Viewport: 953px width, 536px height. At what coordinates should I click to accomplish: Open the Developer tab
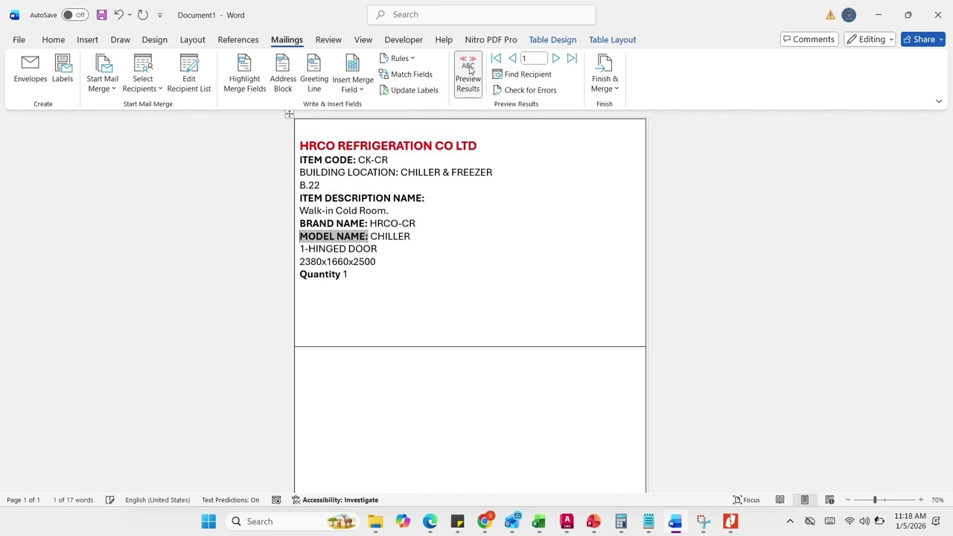click(x=404, y=39)
